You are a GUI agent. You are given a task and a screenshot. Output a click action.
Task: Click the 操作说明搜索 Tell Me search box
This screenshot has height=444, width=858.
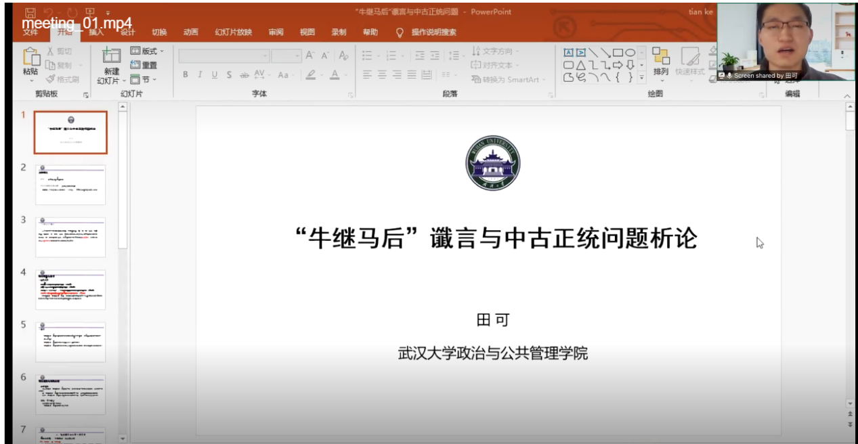point(433,32)
